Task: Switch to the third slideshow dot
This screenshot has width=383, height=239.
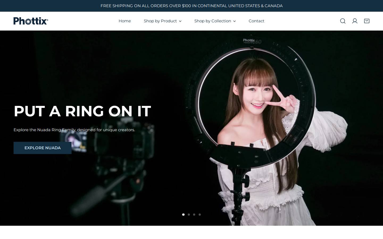Action: coord(194,215)
